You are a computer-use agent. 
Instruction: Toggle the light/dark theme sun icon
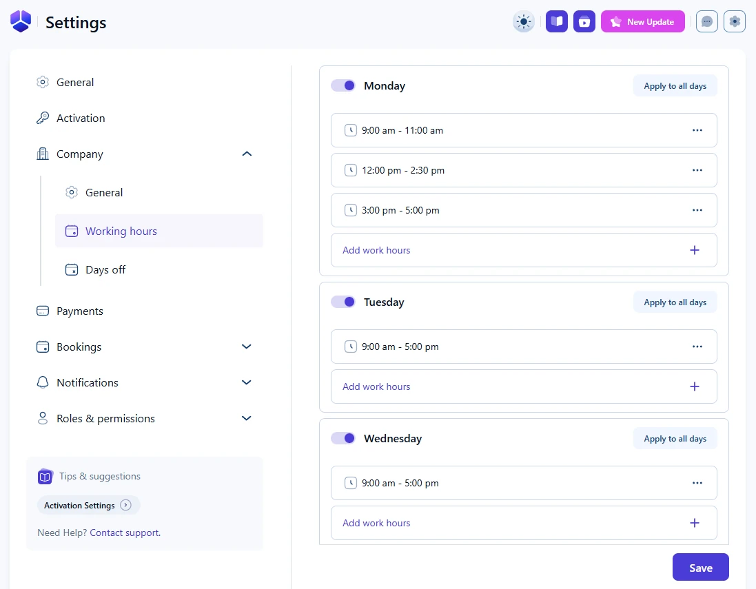[524, 22]
